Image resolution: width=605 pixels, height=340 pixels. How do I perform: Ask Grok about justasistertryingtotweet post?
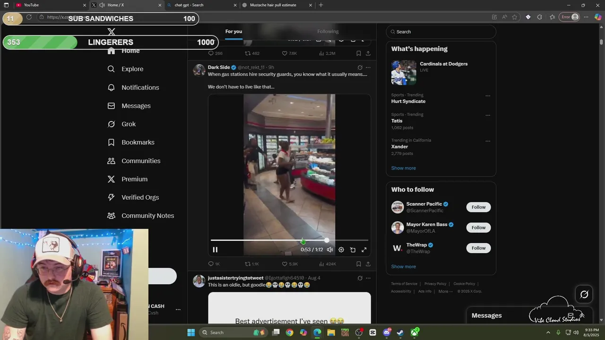click(360, 278)
